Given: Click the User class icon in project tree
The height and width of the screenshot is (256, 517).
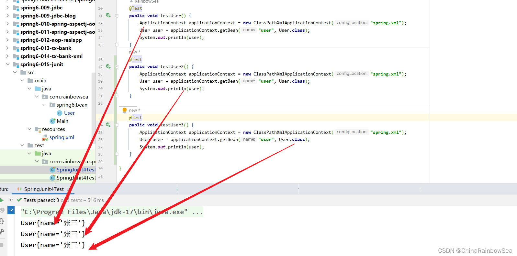Looking at the screenshot, I should (60, 113).
